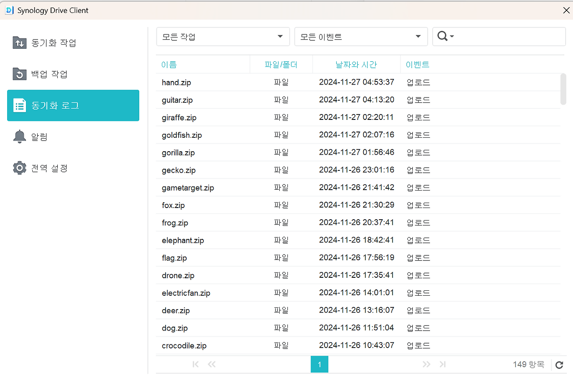
Task: Go to first page arrow
Action: (x=195, y=364)
